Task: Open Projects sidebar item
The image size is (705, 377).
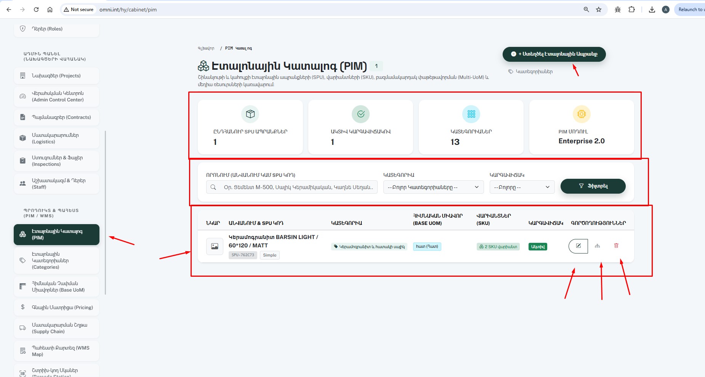Action: pos(56,76)
